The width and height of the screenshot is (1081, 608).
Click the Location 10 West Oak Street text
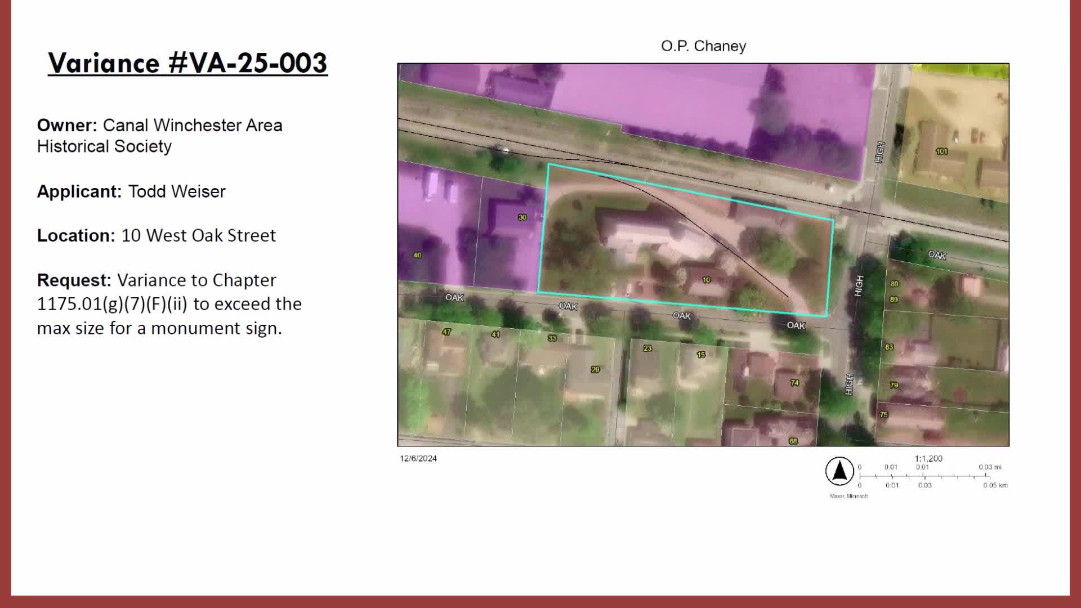(157, 235)
